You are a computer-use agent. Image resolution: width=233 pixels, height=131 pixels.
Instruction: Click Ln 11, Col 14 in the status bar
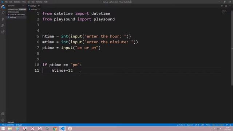click(181, 125)
